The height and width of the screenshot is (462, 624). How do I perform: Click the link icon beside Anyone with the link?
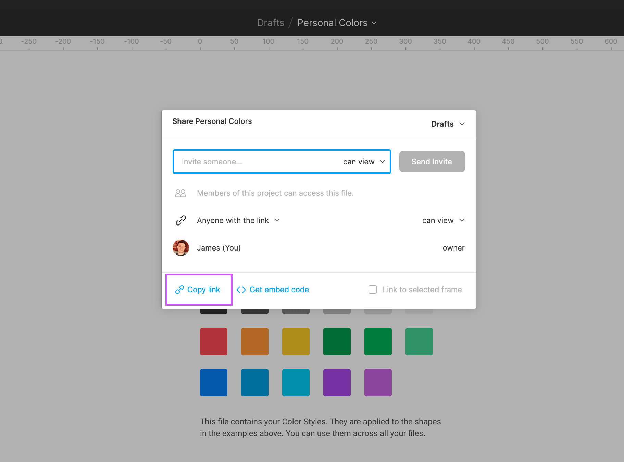pos(181,220)
